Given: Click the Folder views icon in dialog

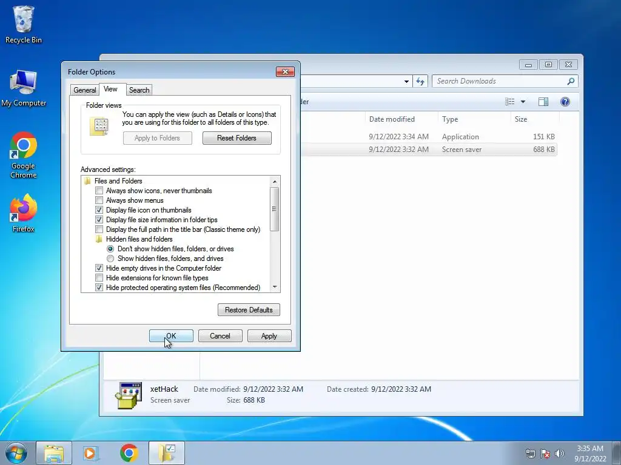Looking at the screenshot, I should click(99, 127).
